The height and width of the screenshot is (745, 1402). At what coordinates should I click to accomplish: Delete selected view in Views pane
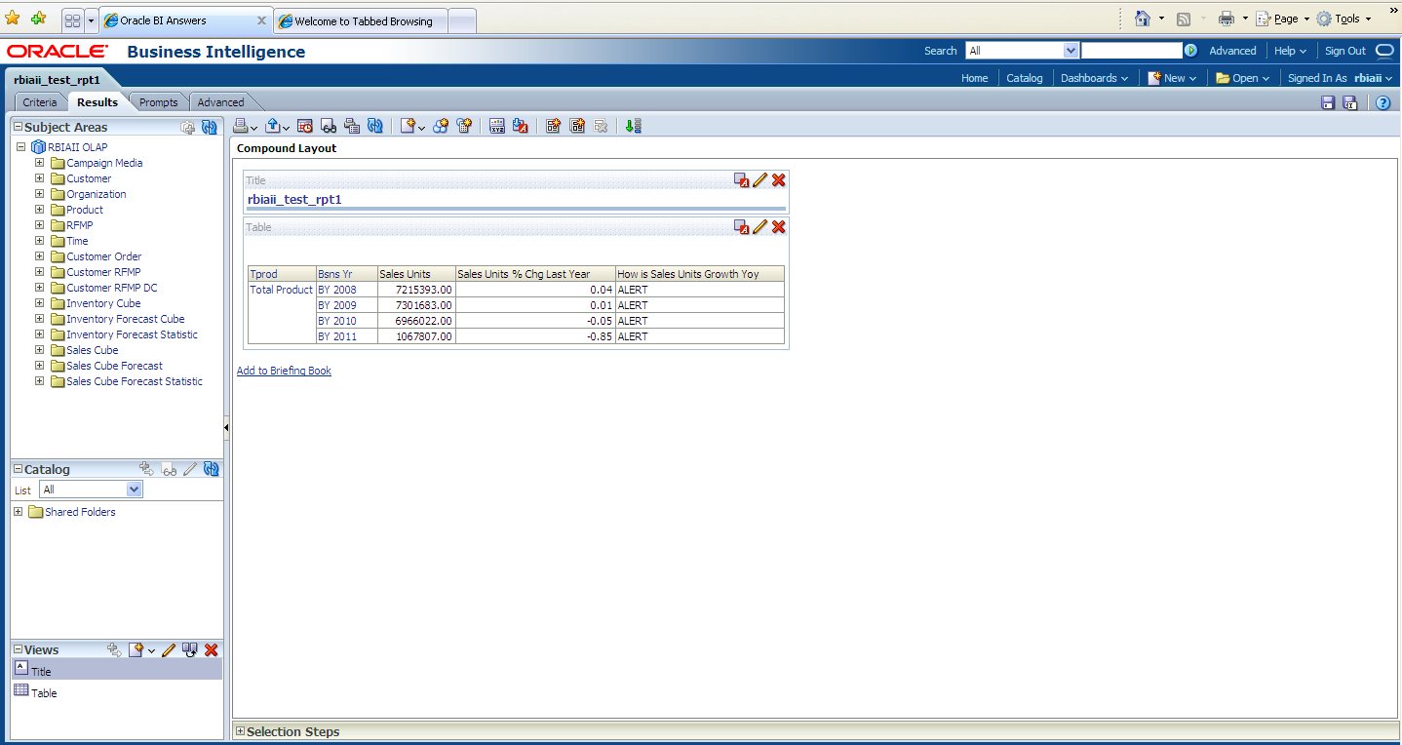[211, 649]
